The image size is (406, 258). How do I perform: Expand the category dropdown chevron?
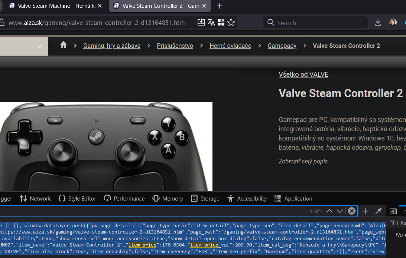pyautogui.click(x=39, y=46)
